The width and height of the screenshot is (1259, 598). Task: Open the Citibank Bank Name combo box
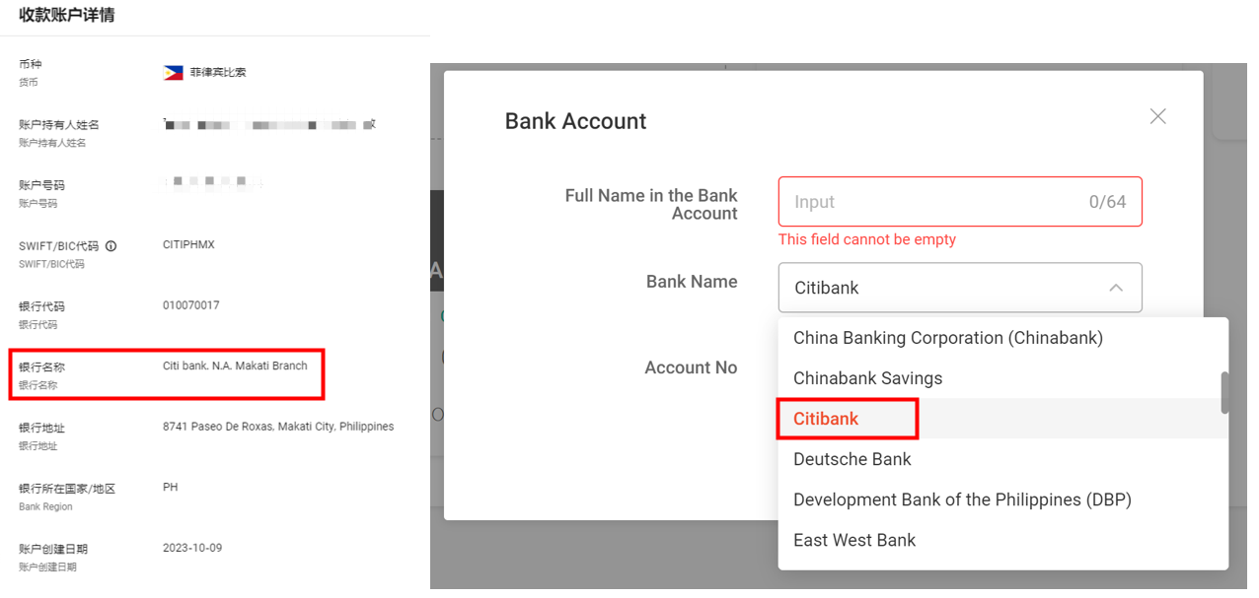point(947,288)
